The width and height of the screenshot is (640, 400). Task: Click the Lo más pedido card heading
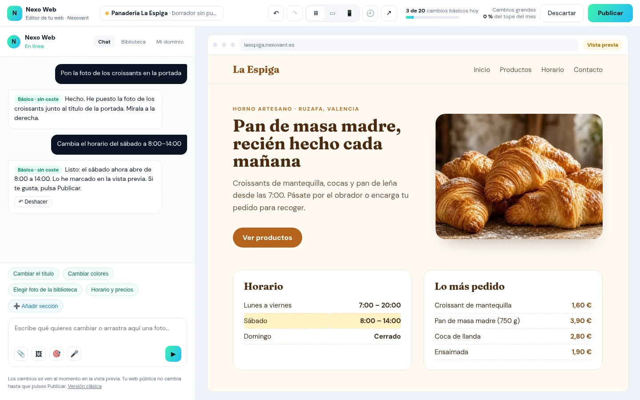470,286
